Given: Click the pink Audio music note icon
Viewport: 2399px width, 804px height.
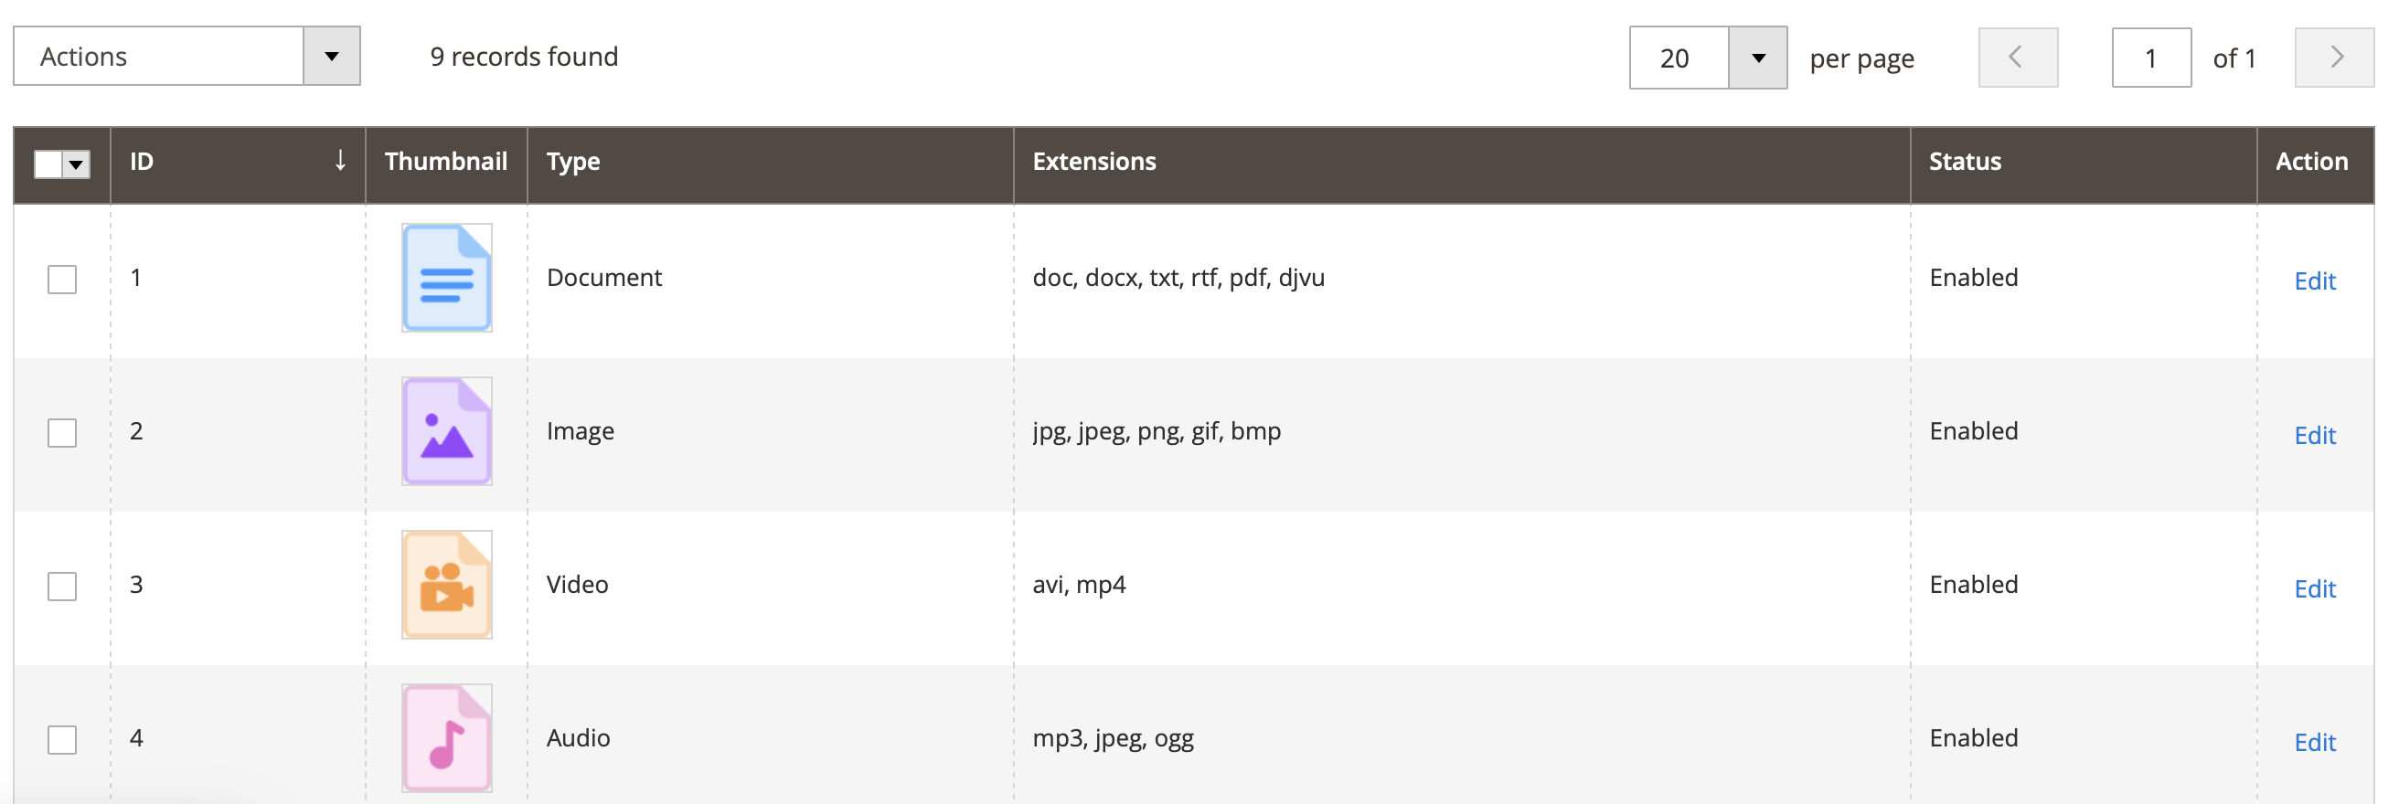Looking at the screenshot, I should tap(446, 738).
